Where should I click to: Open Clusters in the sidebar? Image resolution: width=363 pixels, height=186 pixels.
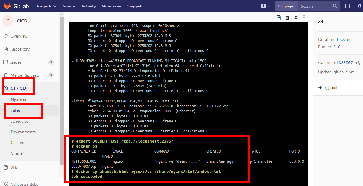pyautogui.click(x=18, y=143)
